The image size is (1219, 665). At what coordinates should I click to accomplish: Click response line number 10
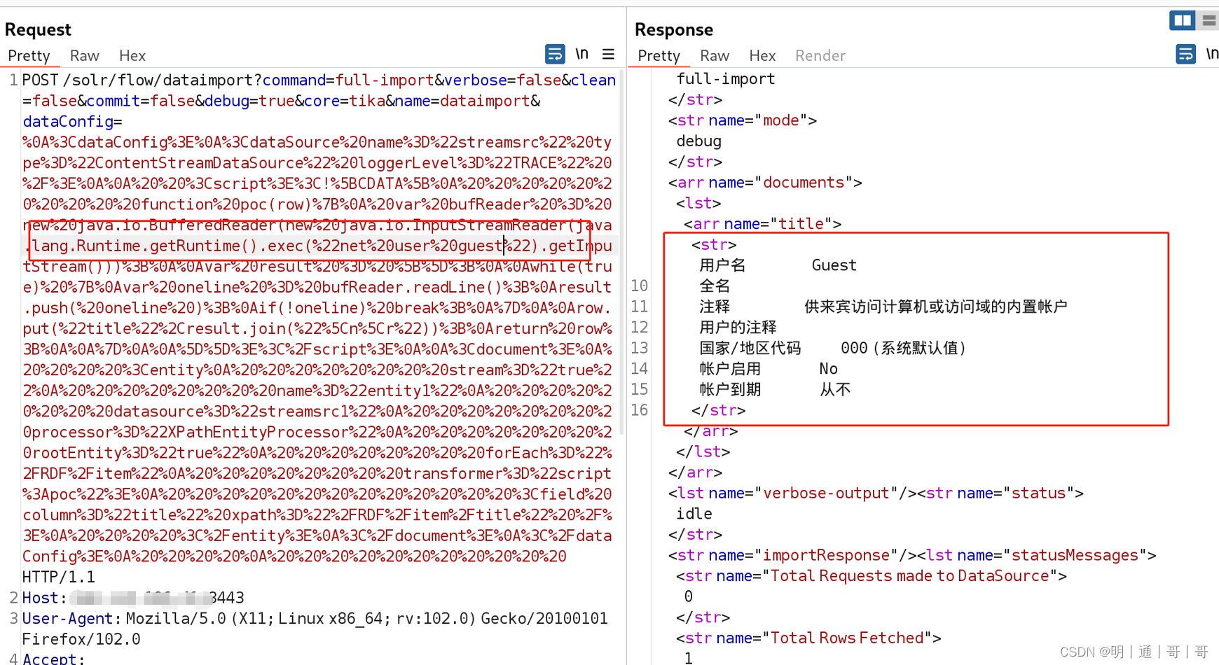pyautogui.click(x=639, y=286)
